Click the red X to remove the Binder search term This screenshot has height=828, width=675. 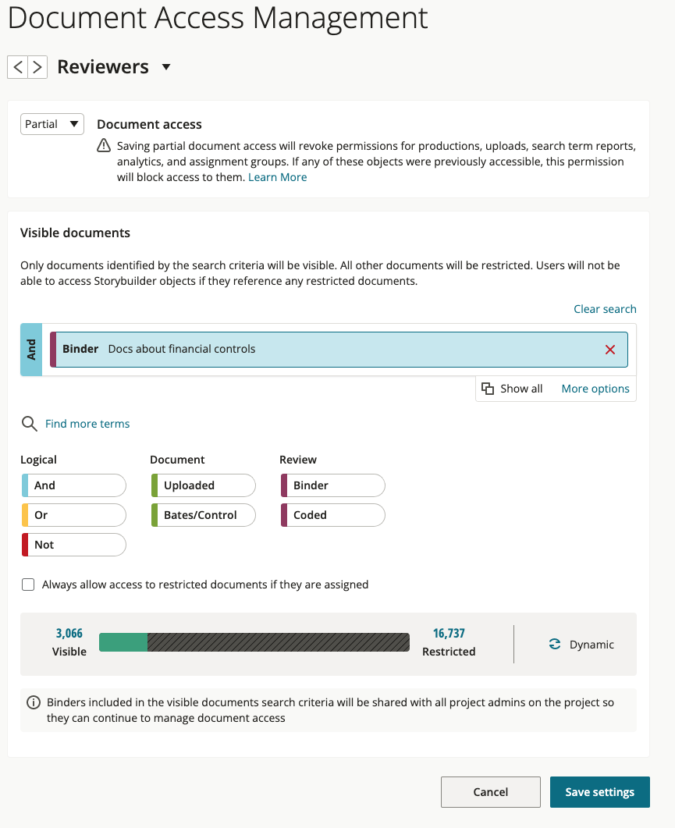pyautogui.click(x=610, y=350)
